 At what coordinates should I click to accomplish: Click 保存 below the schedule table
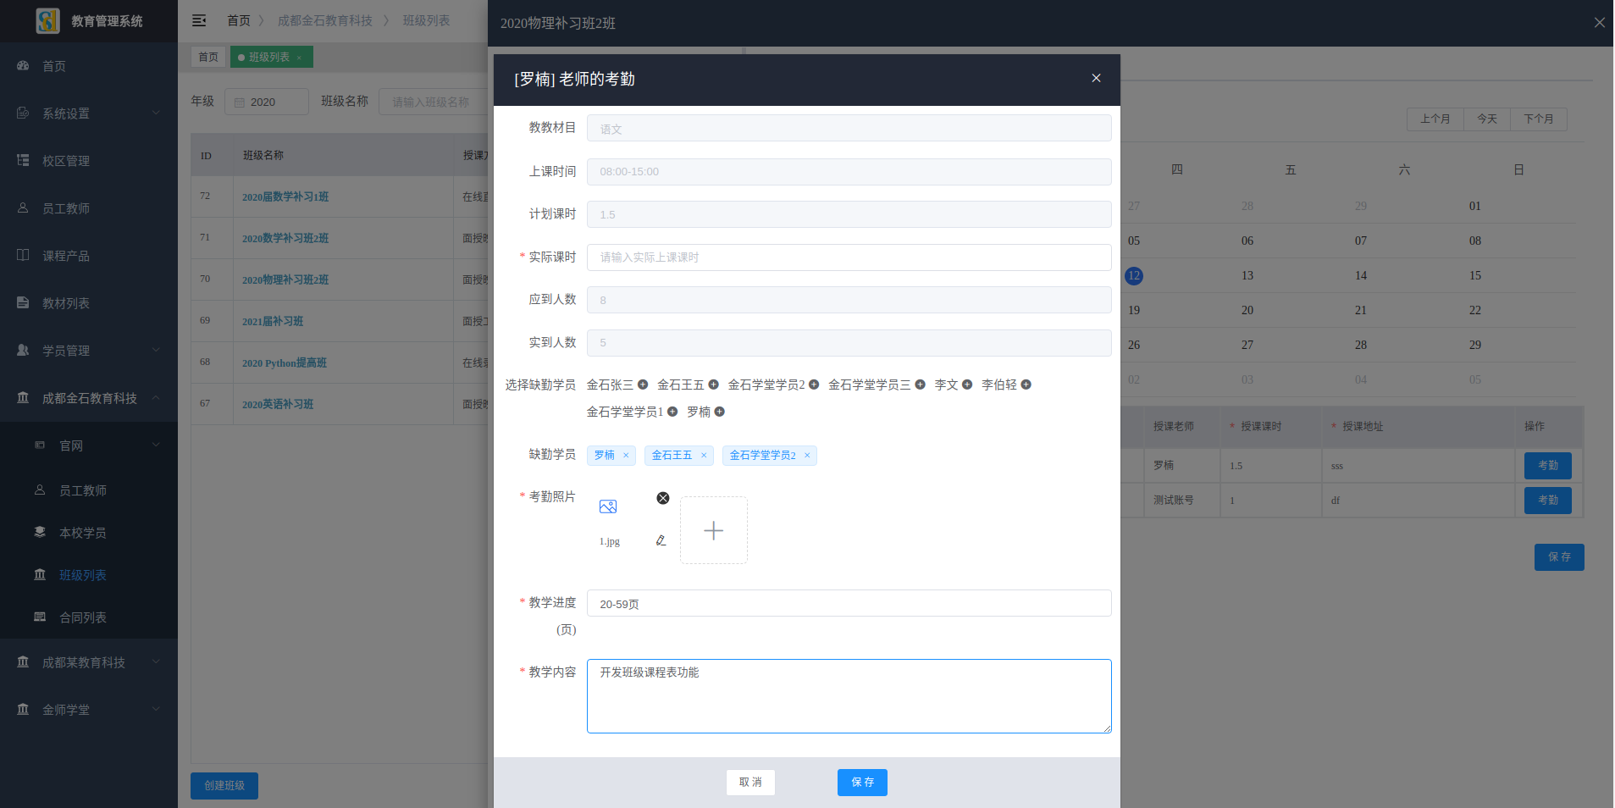1559,557
